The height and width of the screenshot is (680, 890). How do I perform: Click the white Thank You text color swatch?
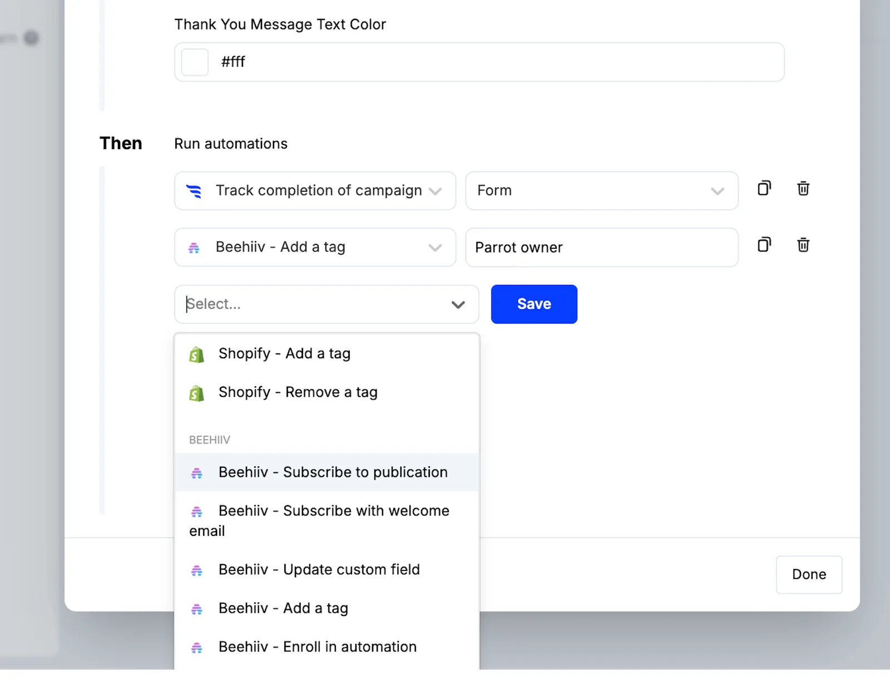195,62
